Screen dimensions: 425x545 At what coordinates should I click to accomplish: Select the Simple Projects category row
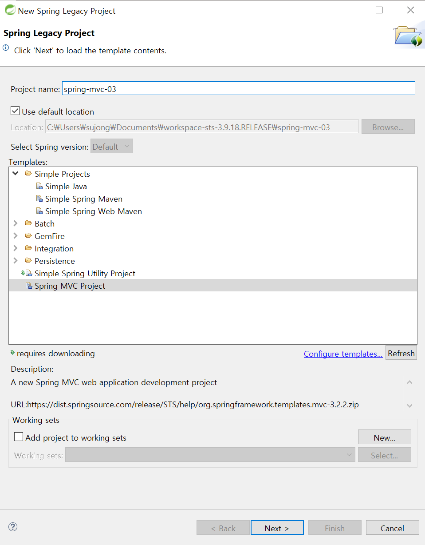pyautogui.click(x=63, y=174)
